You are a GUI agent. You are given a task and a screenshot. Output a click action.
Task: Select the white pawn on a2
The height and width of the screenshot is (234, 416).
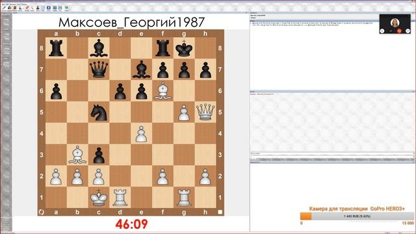56,176
